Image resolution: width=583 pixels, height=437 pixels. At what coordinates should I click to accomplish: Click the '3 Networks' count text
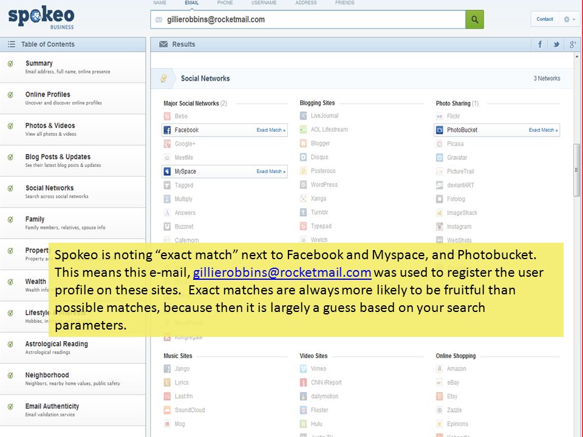click(x=547, y=78)
